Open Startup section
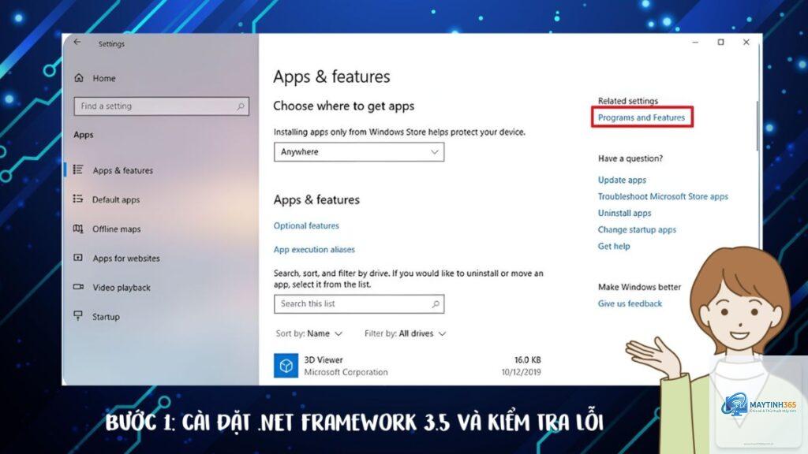Image resolution: width=808 pixels, height=454 pixels. click(x=106, y=317)
